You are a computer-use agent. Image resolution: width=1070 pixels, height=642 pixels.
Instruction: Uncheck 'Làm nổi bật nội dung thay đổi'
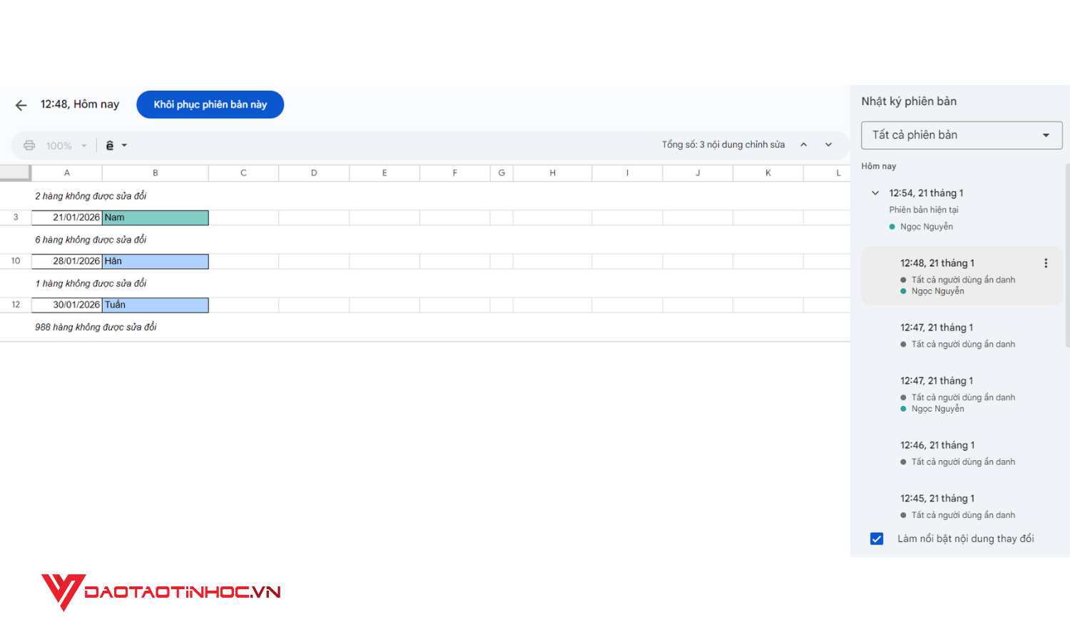click(876, 539)
